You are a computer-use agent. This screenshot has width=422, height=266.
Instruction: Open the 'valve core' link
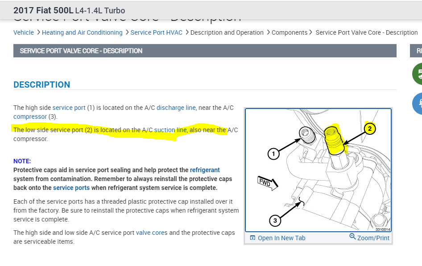tap(150, 233)
